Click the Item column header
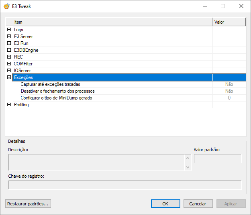This screenshot has width=251, height=215. pyautogui.click(x=108, y=22)
